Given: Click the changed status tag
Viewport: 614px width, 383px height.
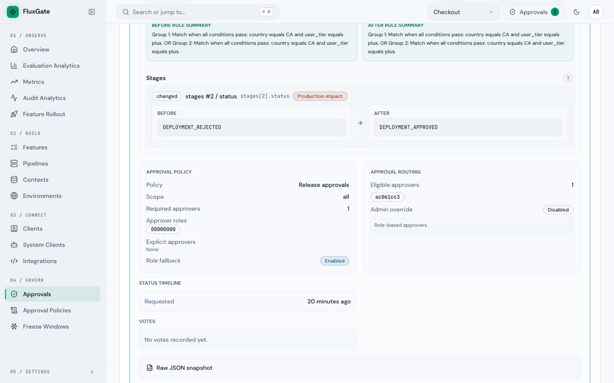Looking at the screenshot, I should point(167,96).
